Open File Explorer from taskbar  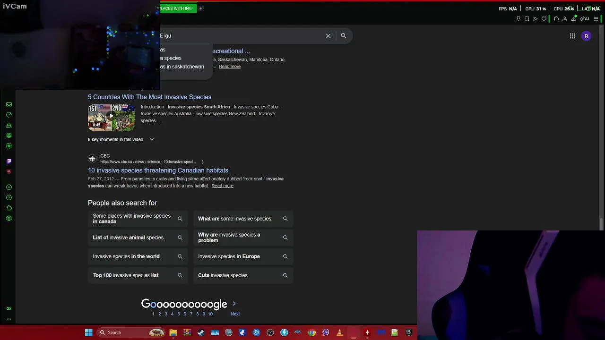[173, 332]
